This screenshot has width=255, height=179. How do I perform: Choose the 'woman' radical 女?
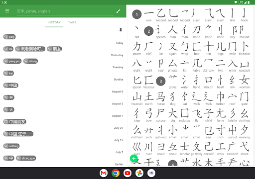click(x=245, y=82)
